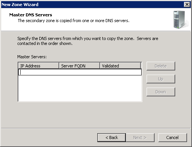Image resolution: width=192 pixels, height=147 pixels.
Task: Click the 'Master Servers:' label
Action: pyautogui.click(x=32, y=57)
